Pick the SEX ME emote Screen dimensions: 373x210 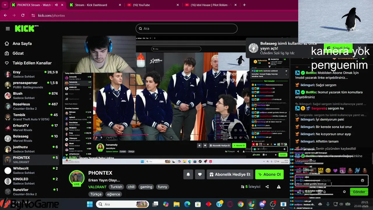pyautogui.click(x=321, y=171)
